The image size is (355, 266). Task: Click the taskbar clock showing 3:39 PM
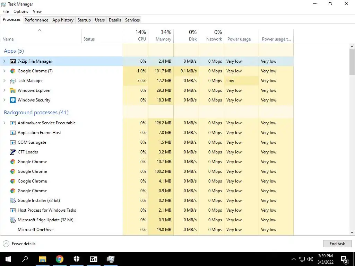pos(326,259)
